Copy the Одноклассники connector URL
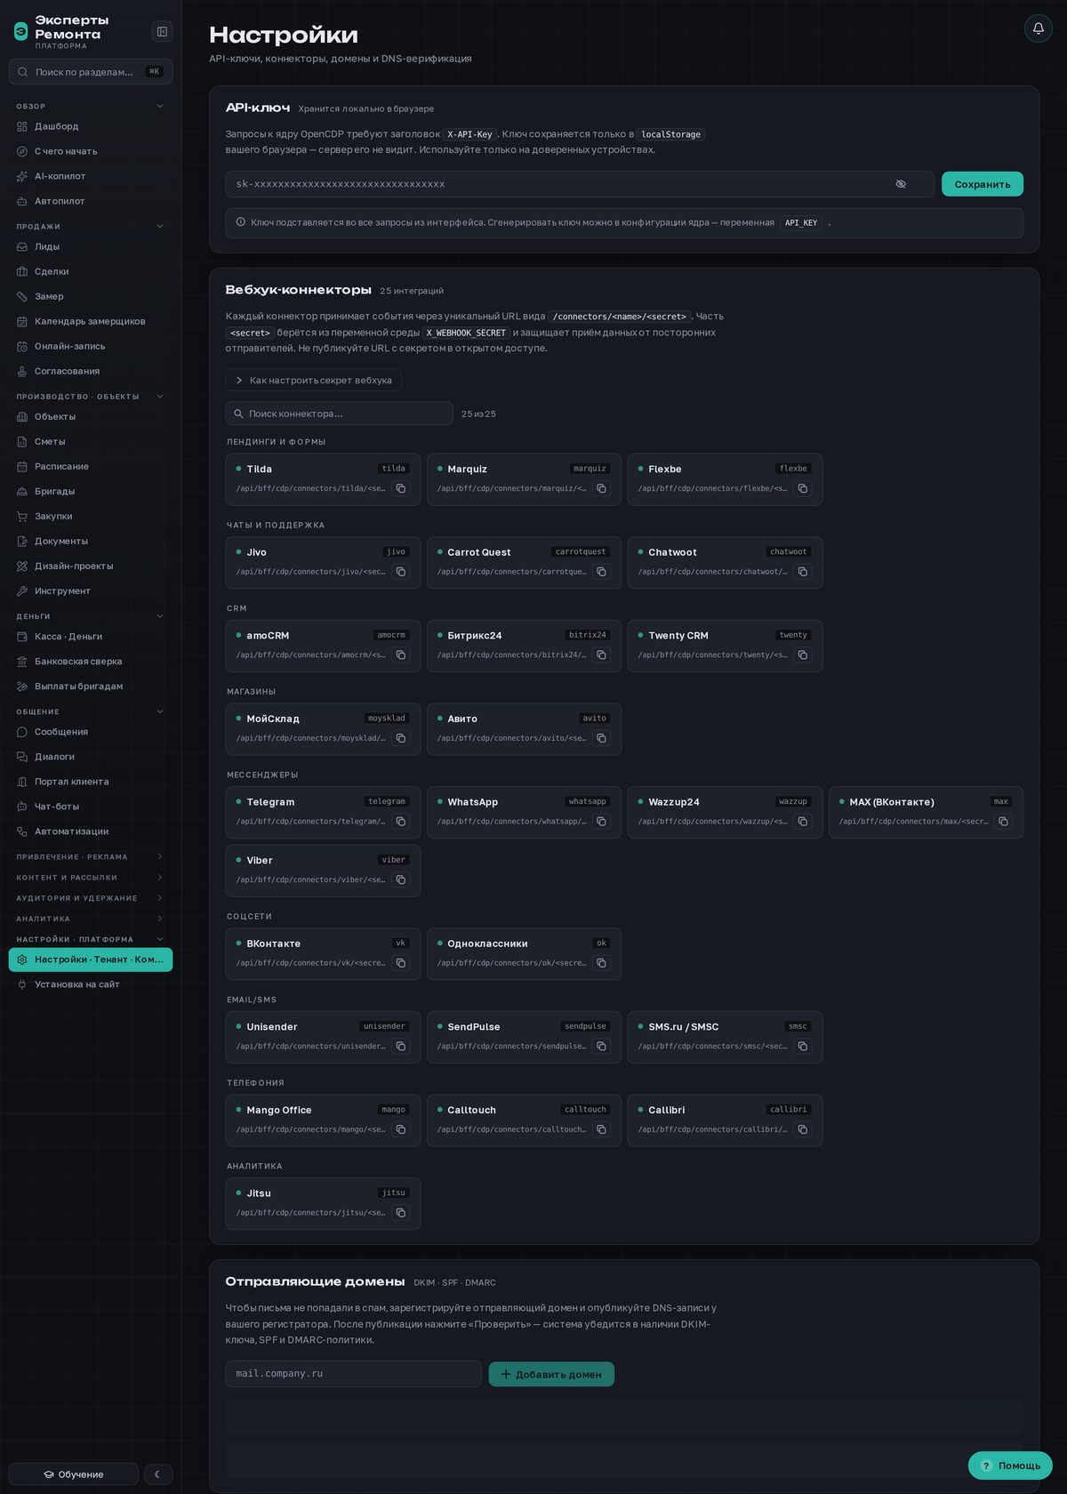 click(602, 963)
